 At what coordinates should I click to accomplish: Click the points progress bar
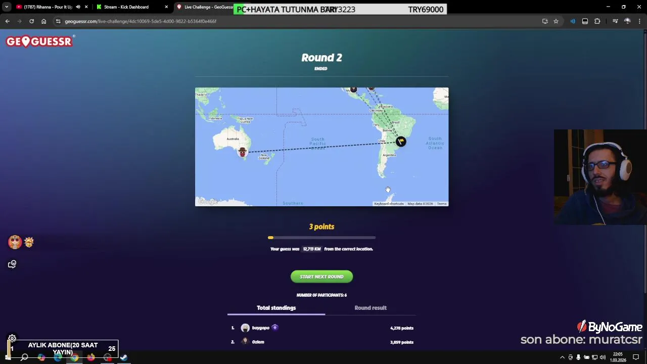(321, 238)
